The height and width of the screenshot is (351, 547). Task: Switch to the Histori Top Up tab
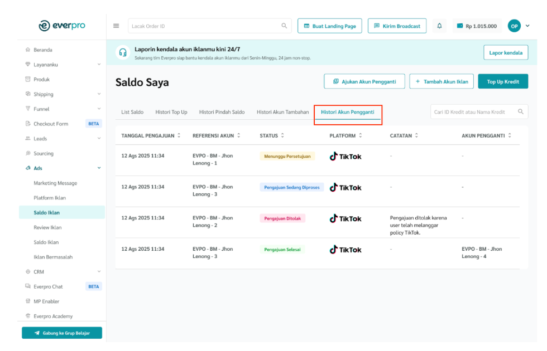point(171,112)
